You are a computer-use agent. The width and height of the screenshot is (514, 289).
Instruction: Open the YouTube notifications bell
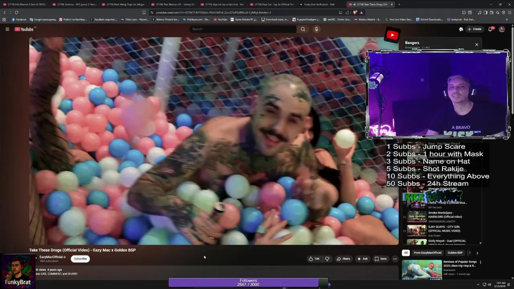pyautogui.click(x=490, y=29)
